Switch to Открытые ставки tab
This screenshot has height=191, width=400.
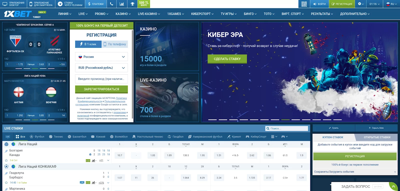pos(377,137)
